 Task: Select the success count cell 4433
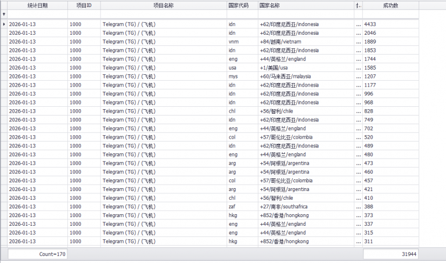tap(390, 24)
